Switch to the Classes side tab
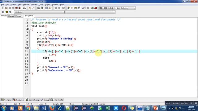The width and height of the screenshot is (198, 111). coord(11,16)
